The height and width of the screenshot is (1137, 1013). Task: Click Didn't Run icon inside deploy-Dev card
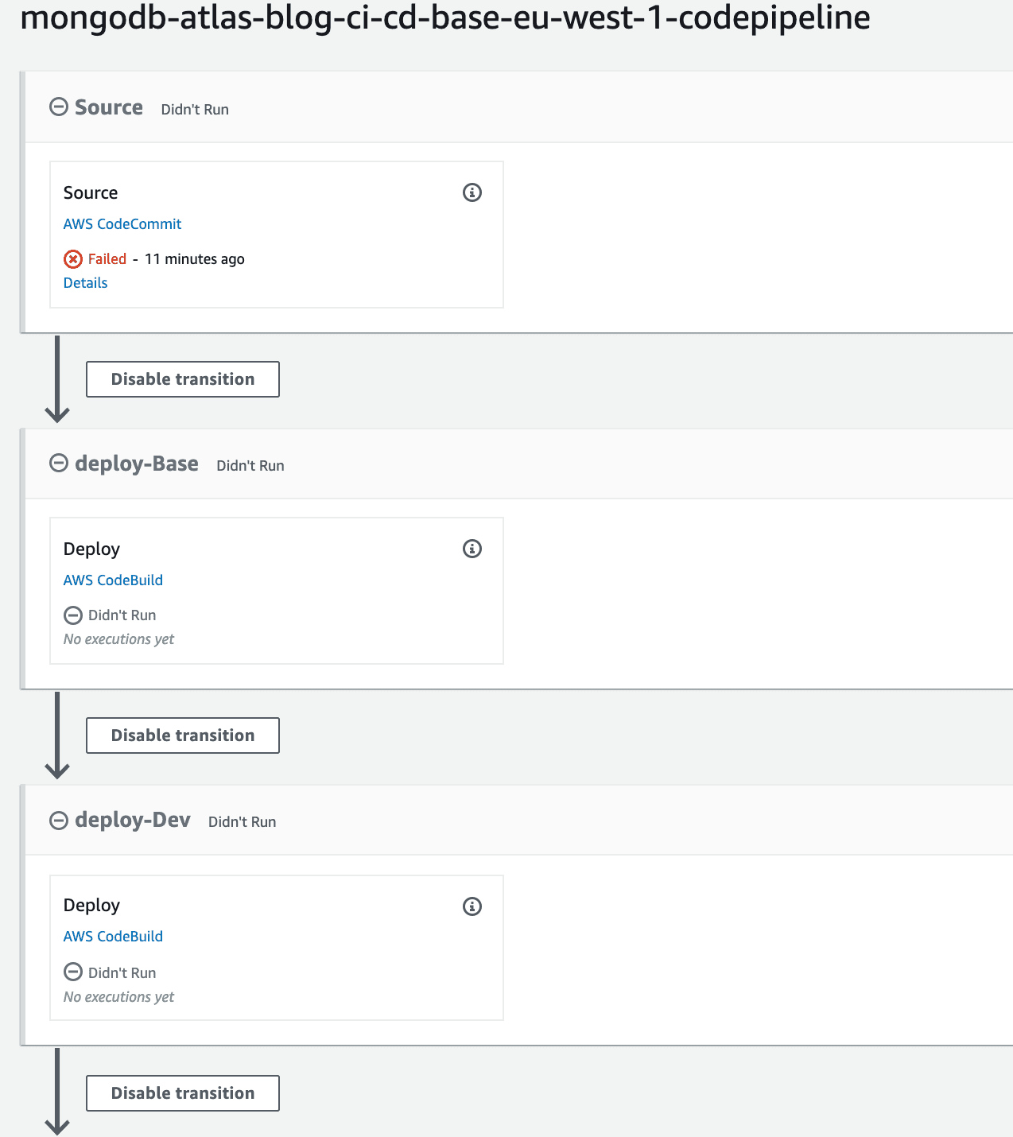coord(73,972)
